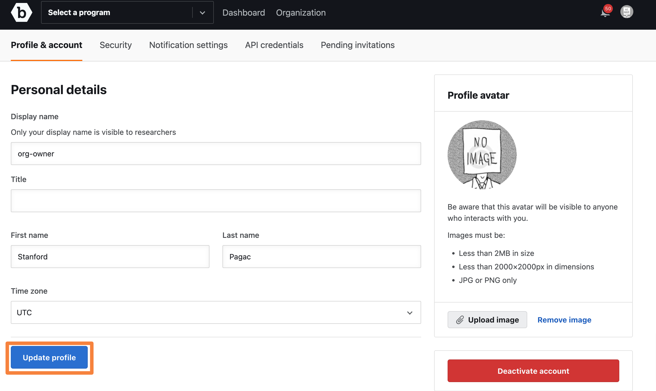Click the Display name input field
The image size is (656, 391).
click(x=215, y=154)
